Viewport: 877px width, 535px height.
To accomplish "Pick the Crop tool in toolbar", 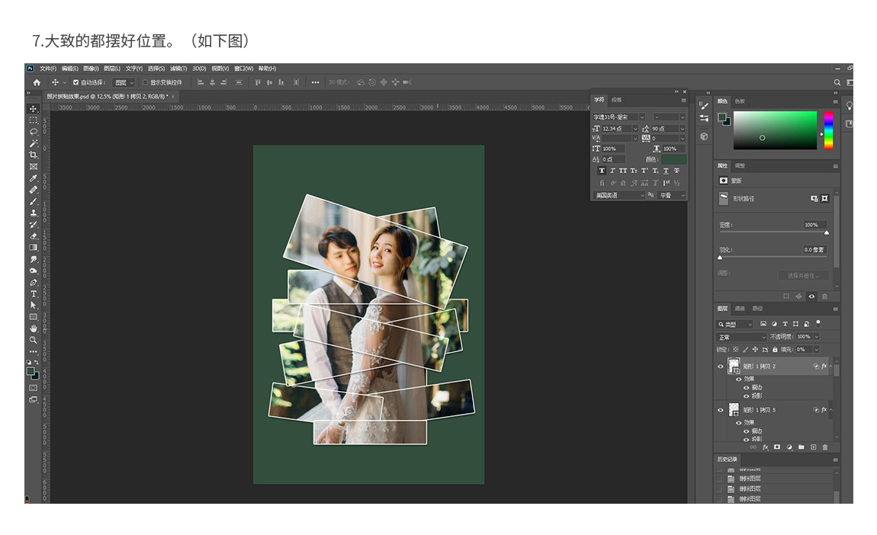I will pos(34,155).
